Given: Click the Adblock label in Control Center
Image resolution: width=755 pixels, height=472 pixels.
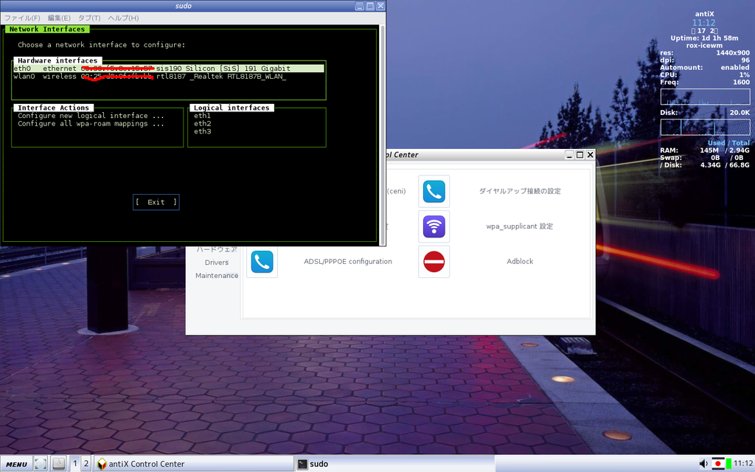Looking at the screenshot, I should 520,262.
